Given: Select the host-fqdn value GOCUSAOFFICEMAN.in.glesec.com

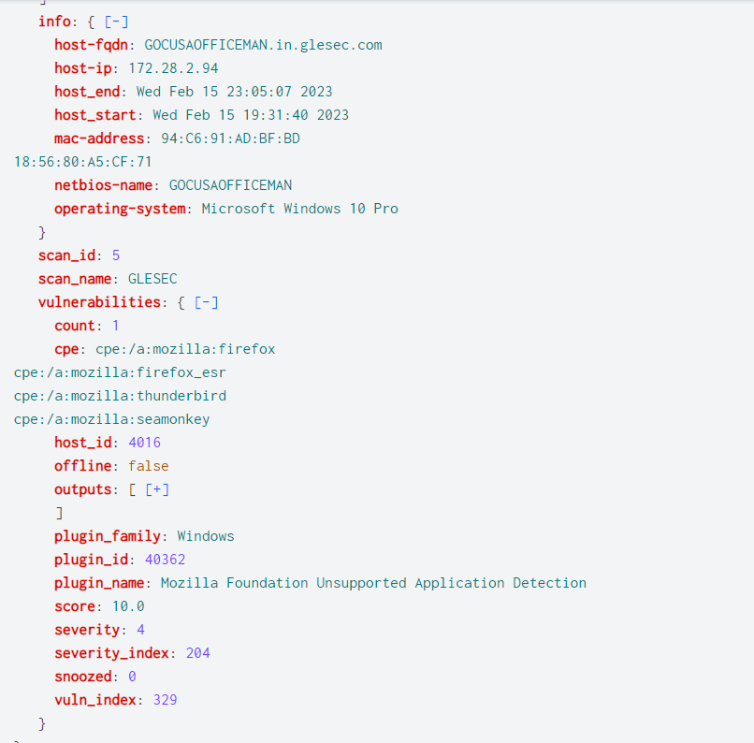Looking at the screenshot, I should (x=263, y=45).
